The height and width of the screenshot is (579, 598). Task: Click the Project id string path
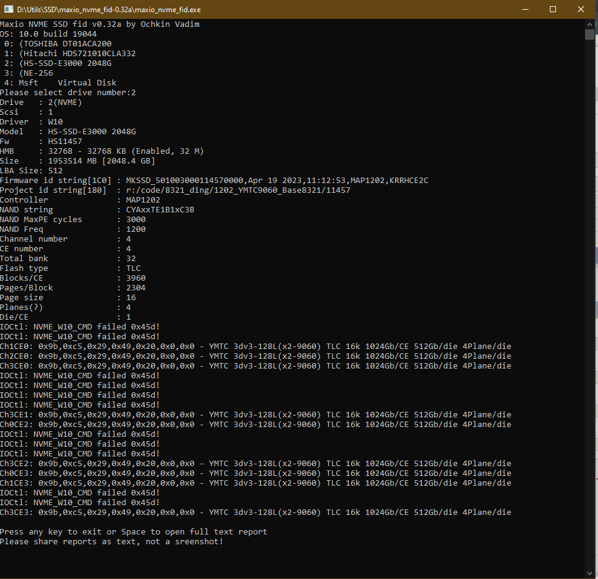point(238,190)
